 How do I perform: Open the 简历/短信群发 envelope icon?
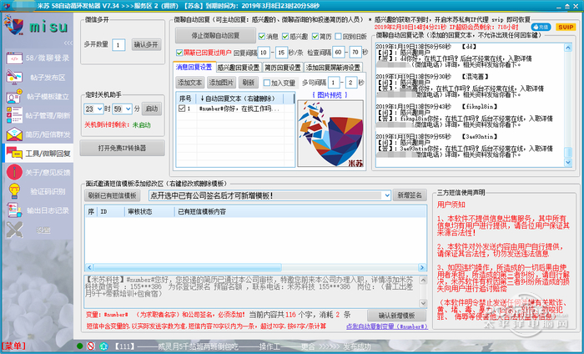point(14,134)
